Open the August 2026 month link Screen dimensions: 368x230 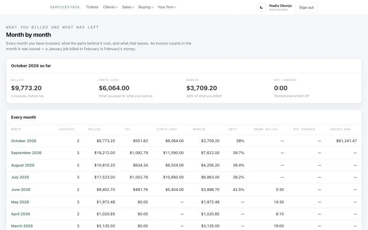pyautogui.click(x=23, y=165)
